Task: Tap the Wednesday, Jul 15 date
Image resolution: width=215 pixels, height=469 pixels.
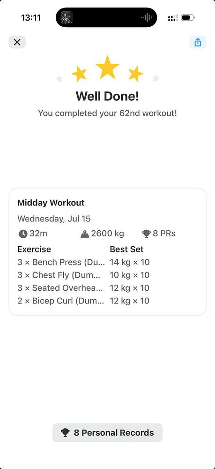Action: [54, 219]
